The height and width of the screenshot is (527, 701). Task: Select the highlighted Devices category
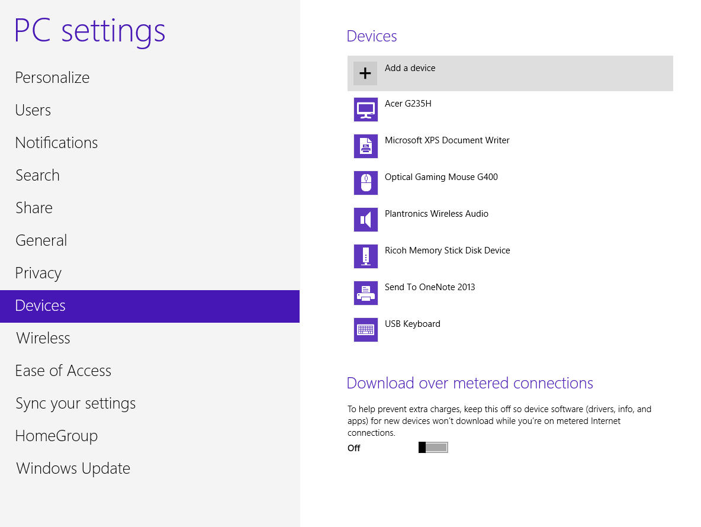[150, 306]
